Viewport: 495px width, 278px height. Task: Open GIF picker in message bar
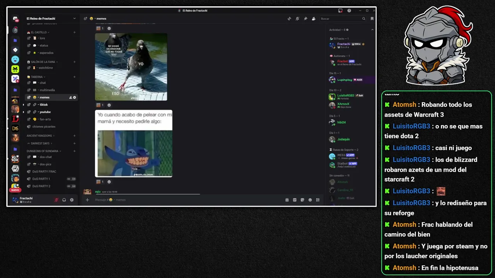[x=295, y=200]
